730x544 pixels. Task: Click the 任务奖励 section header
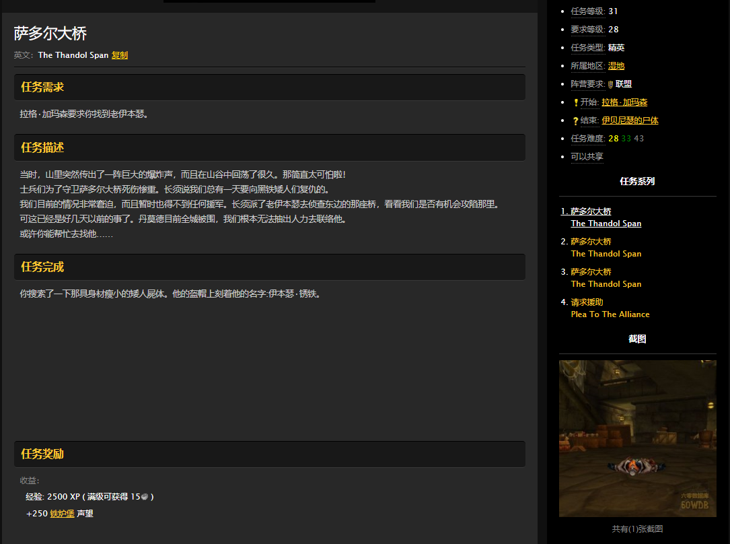pyautogui.click(x=42, y=454)
